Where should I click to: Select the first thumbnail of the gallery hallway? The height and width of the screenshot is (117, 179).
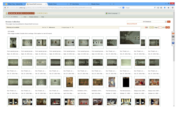(13, 43)
